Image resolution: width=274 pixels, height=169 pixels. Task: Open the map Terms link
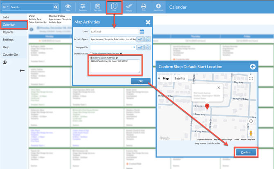point(237,140)
